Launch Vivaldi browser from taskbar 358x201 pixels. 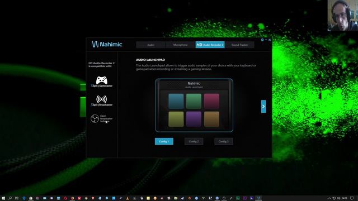point(79,198)
